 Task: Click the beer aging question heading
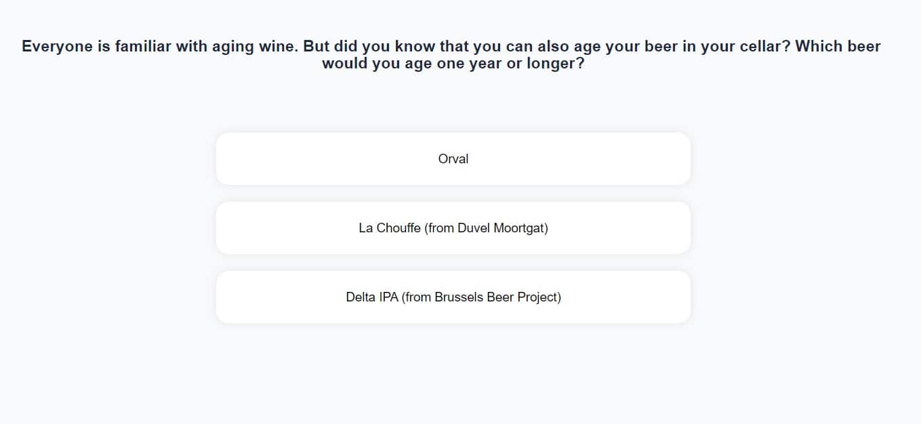click(451, 55)
